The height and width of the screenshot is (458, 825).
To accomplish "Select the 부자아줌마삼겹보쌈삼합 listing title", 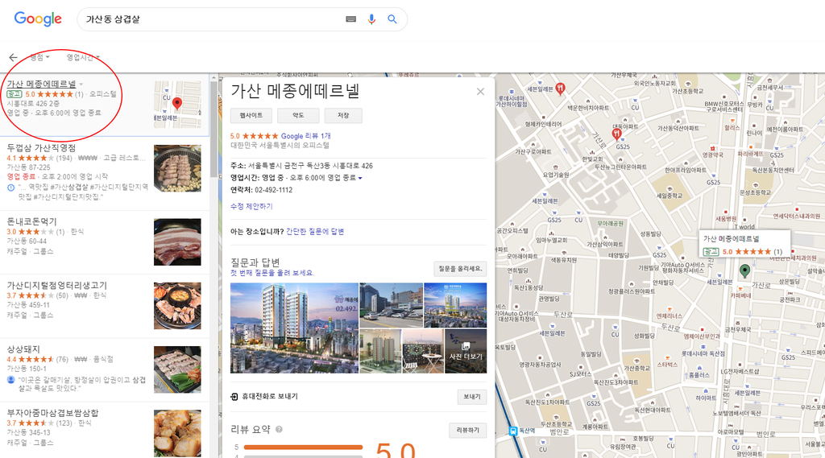I will (x=52, y=413).
